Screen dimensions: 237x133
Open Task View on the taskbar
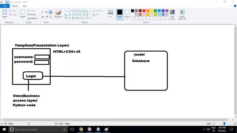tap(72, 129)
